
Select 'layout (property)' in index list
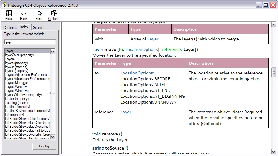coord(17,71)
